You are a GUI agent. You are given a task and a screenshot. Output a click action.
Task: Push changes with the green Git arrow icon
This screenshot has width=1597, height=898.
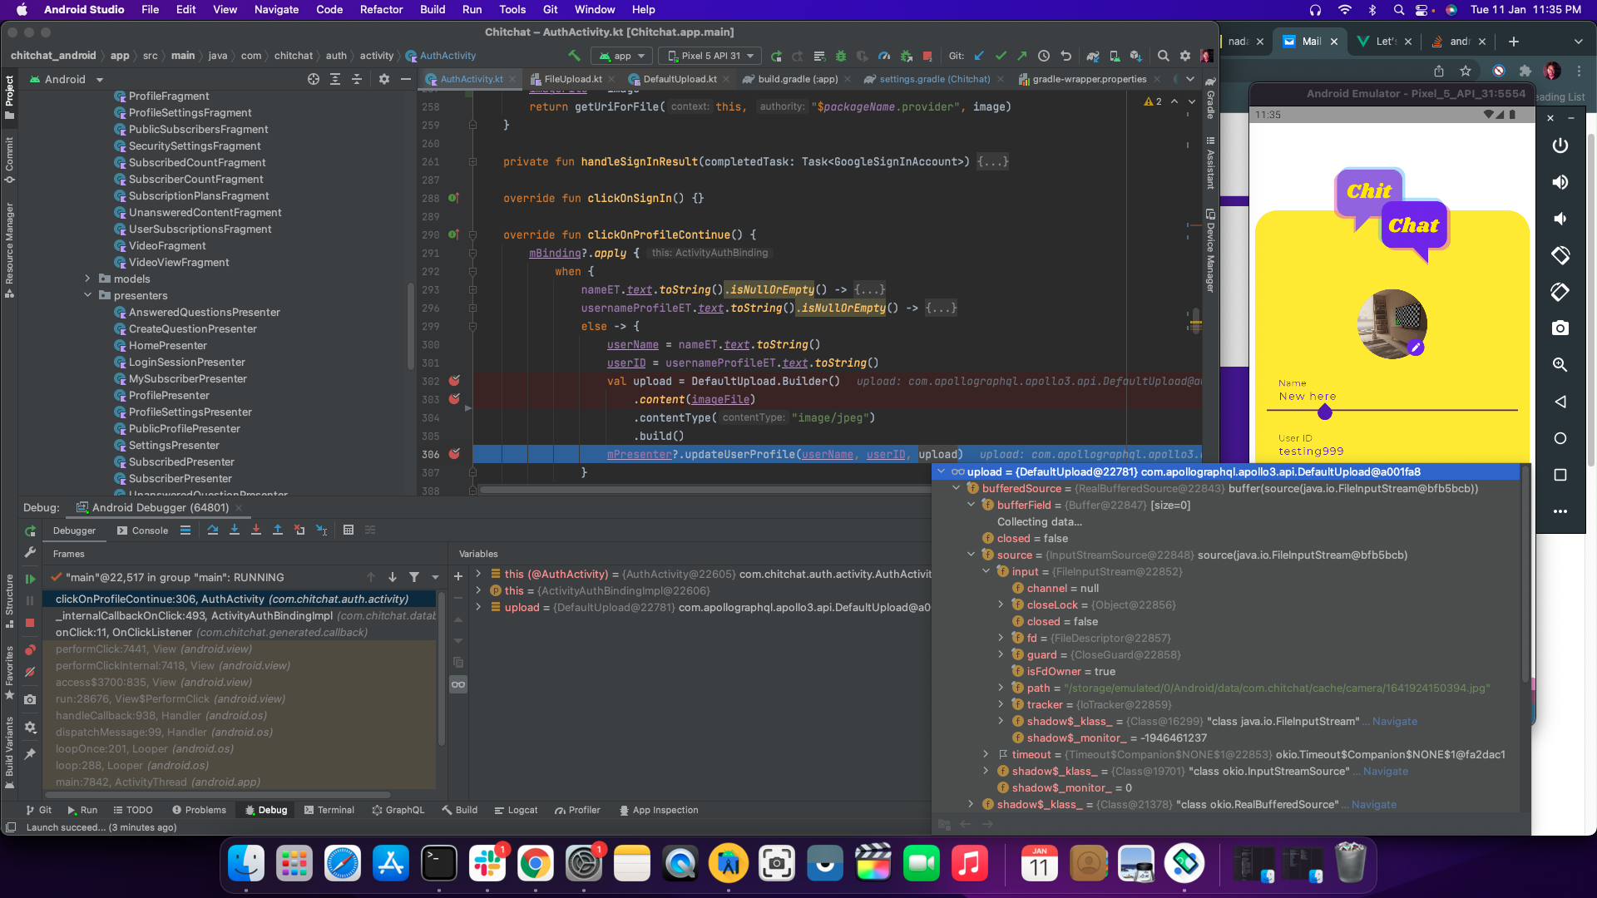point(1021,56)
